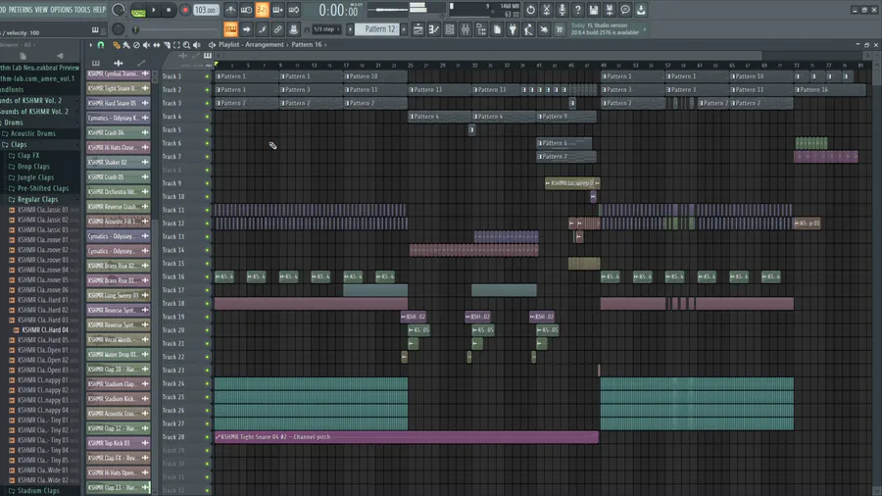
Task: Click the multilink to controllers icon
Action: [294, 29]
